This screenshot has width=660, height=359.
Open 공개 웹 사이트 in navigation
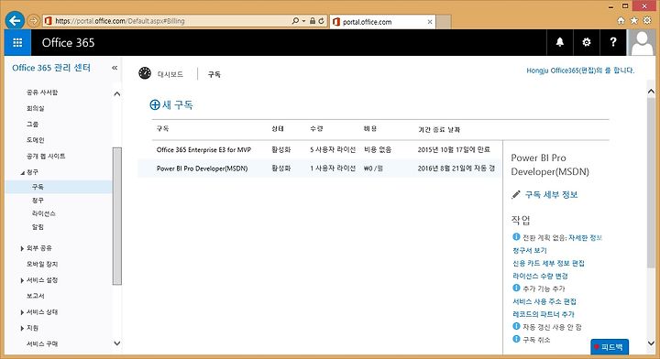[46, 156]
